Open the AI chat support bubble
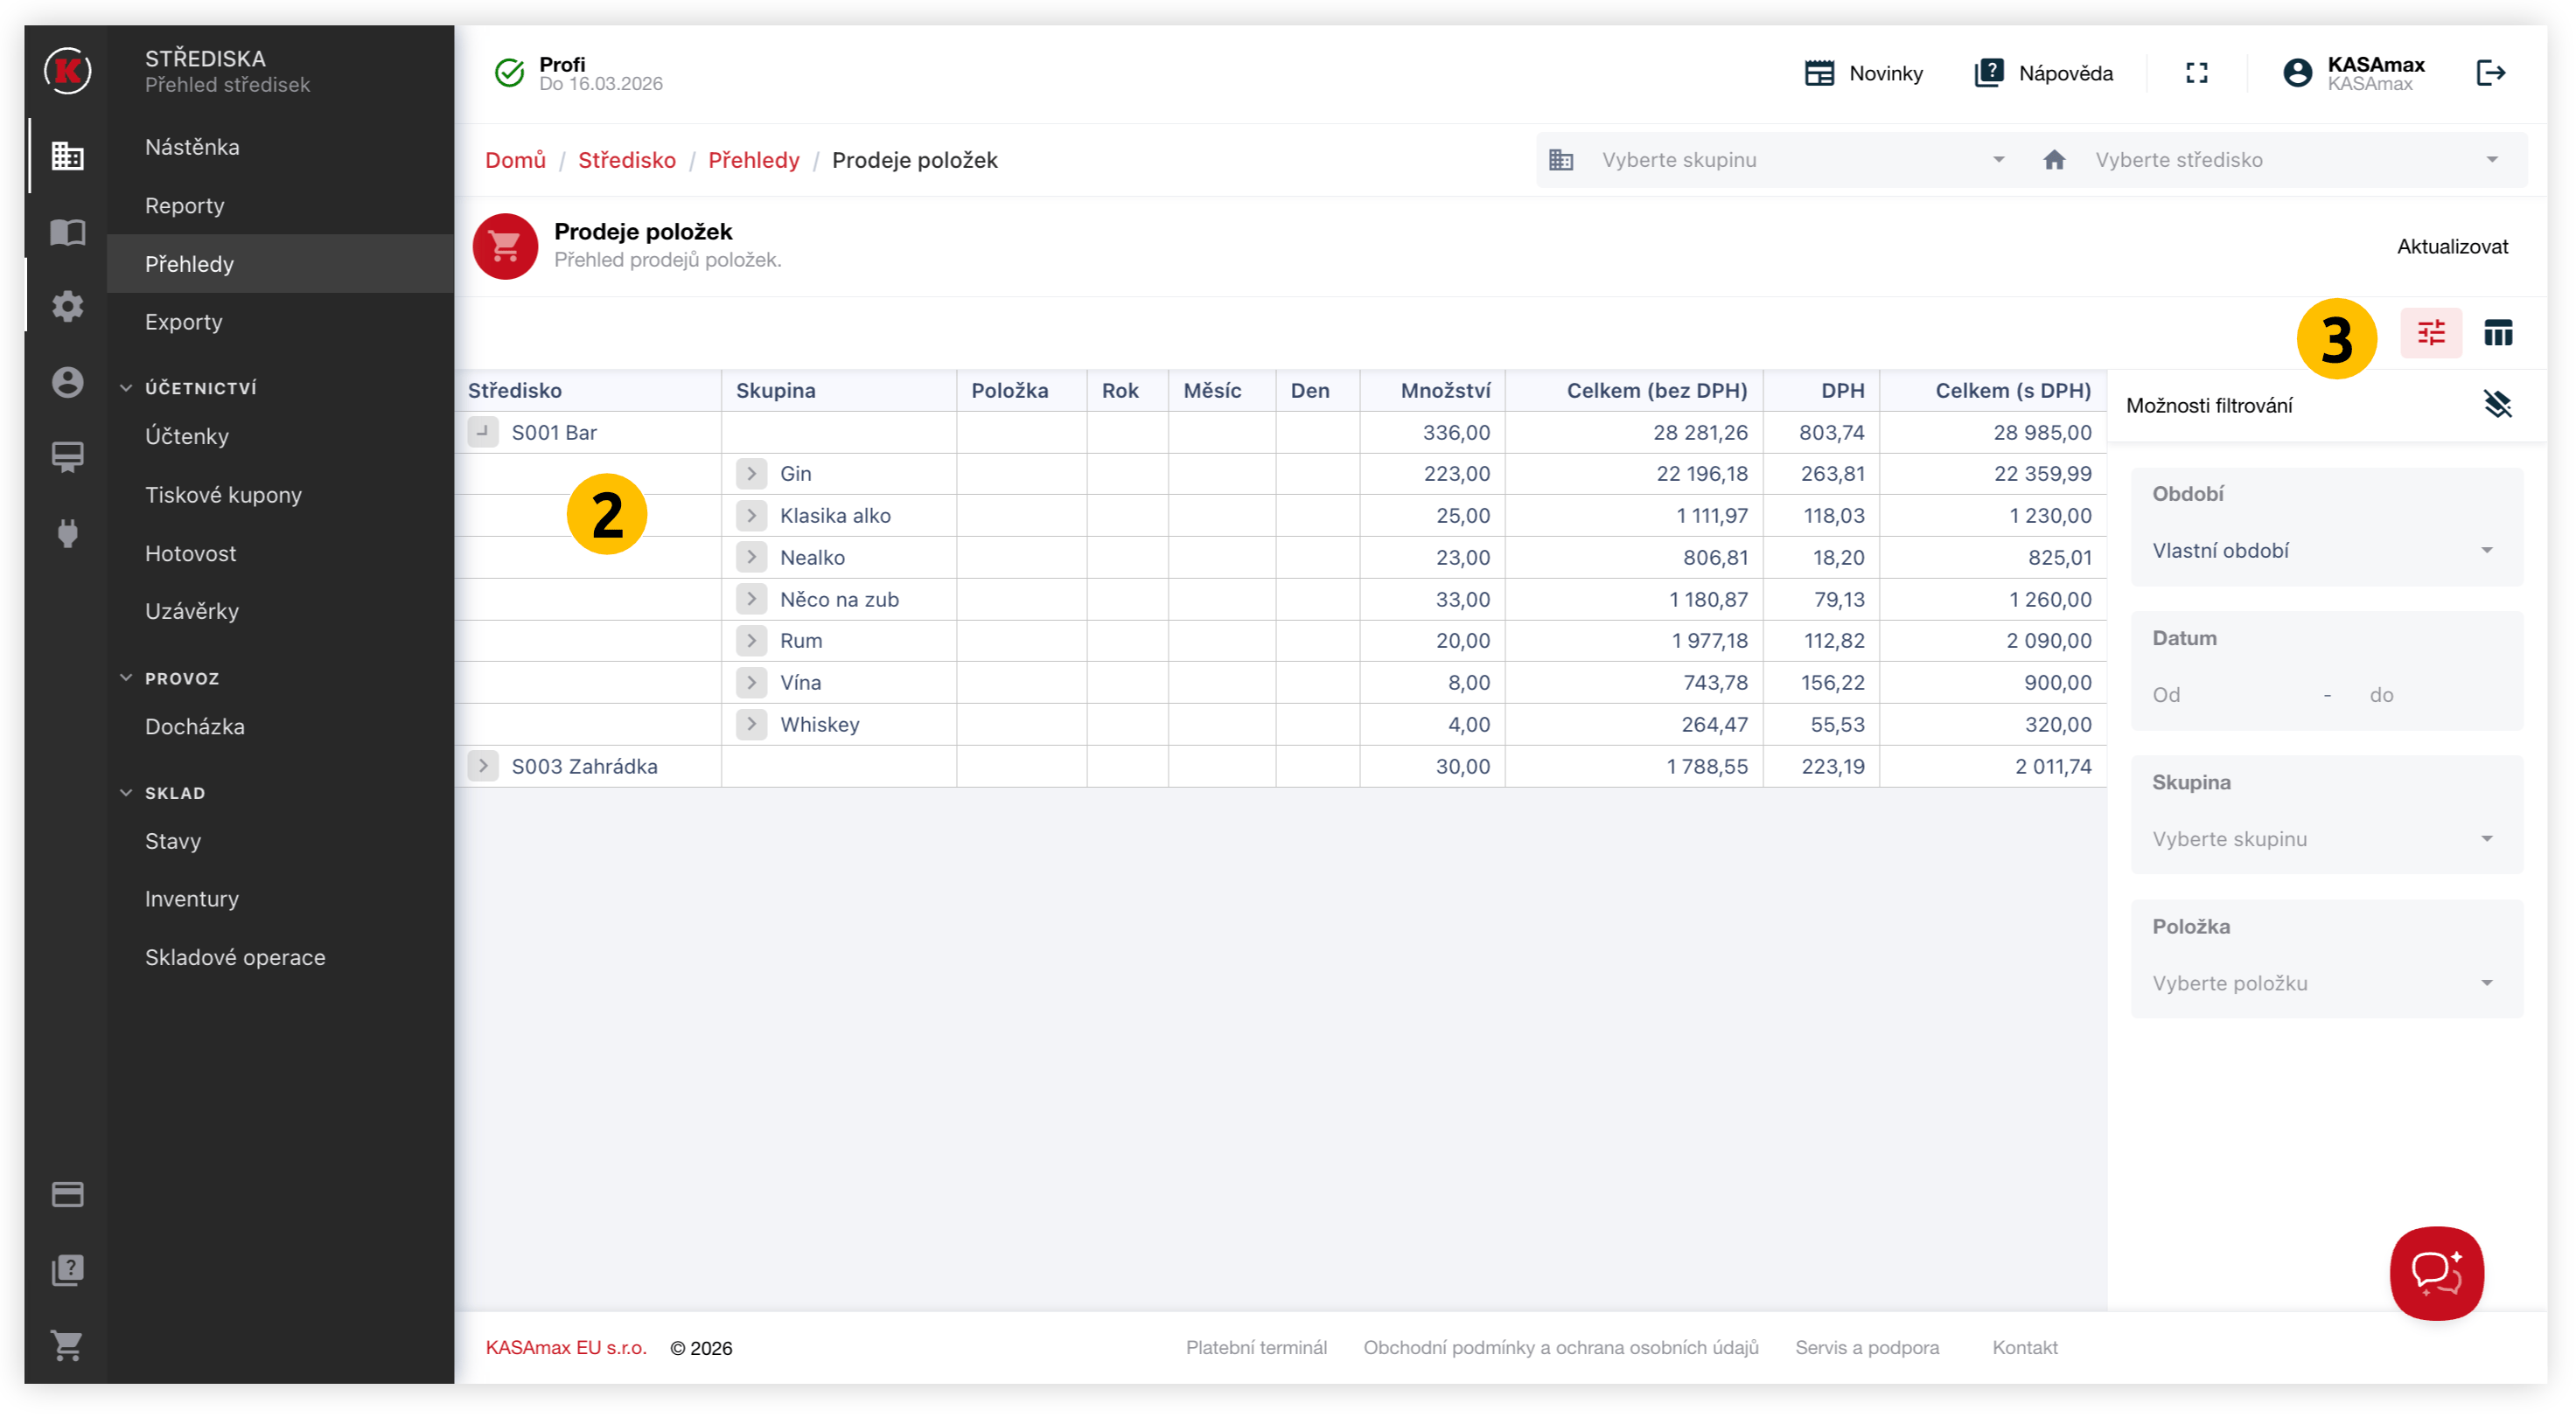Screen dimensions: 2576x1424 point(2436,1272)
